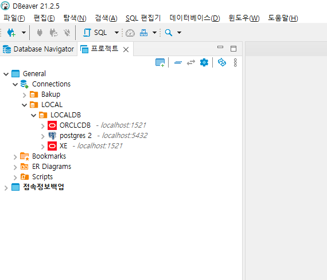Viewport: 327px width, 280px height.
Task: Expand the XE connection arrow
Action: point(43,147)
